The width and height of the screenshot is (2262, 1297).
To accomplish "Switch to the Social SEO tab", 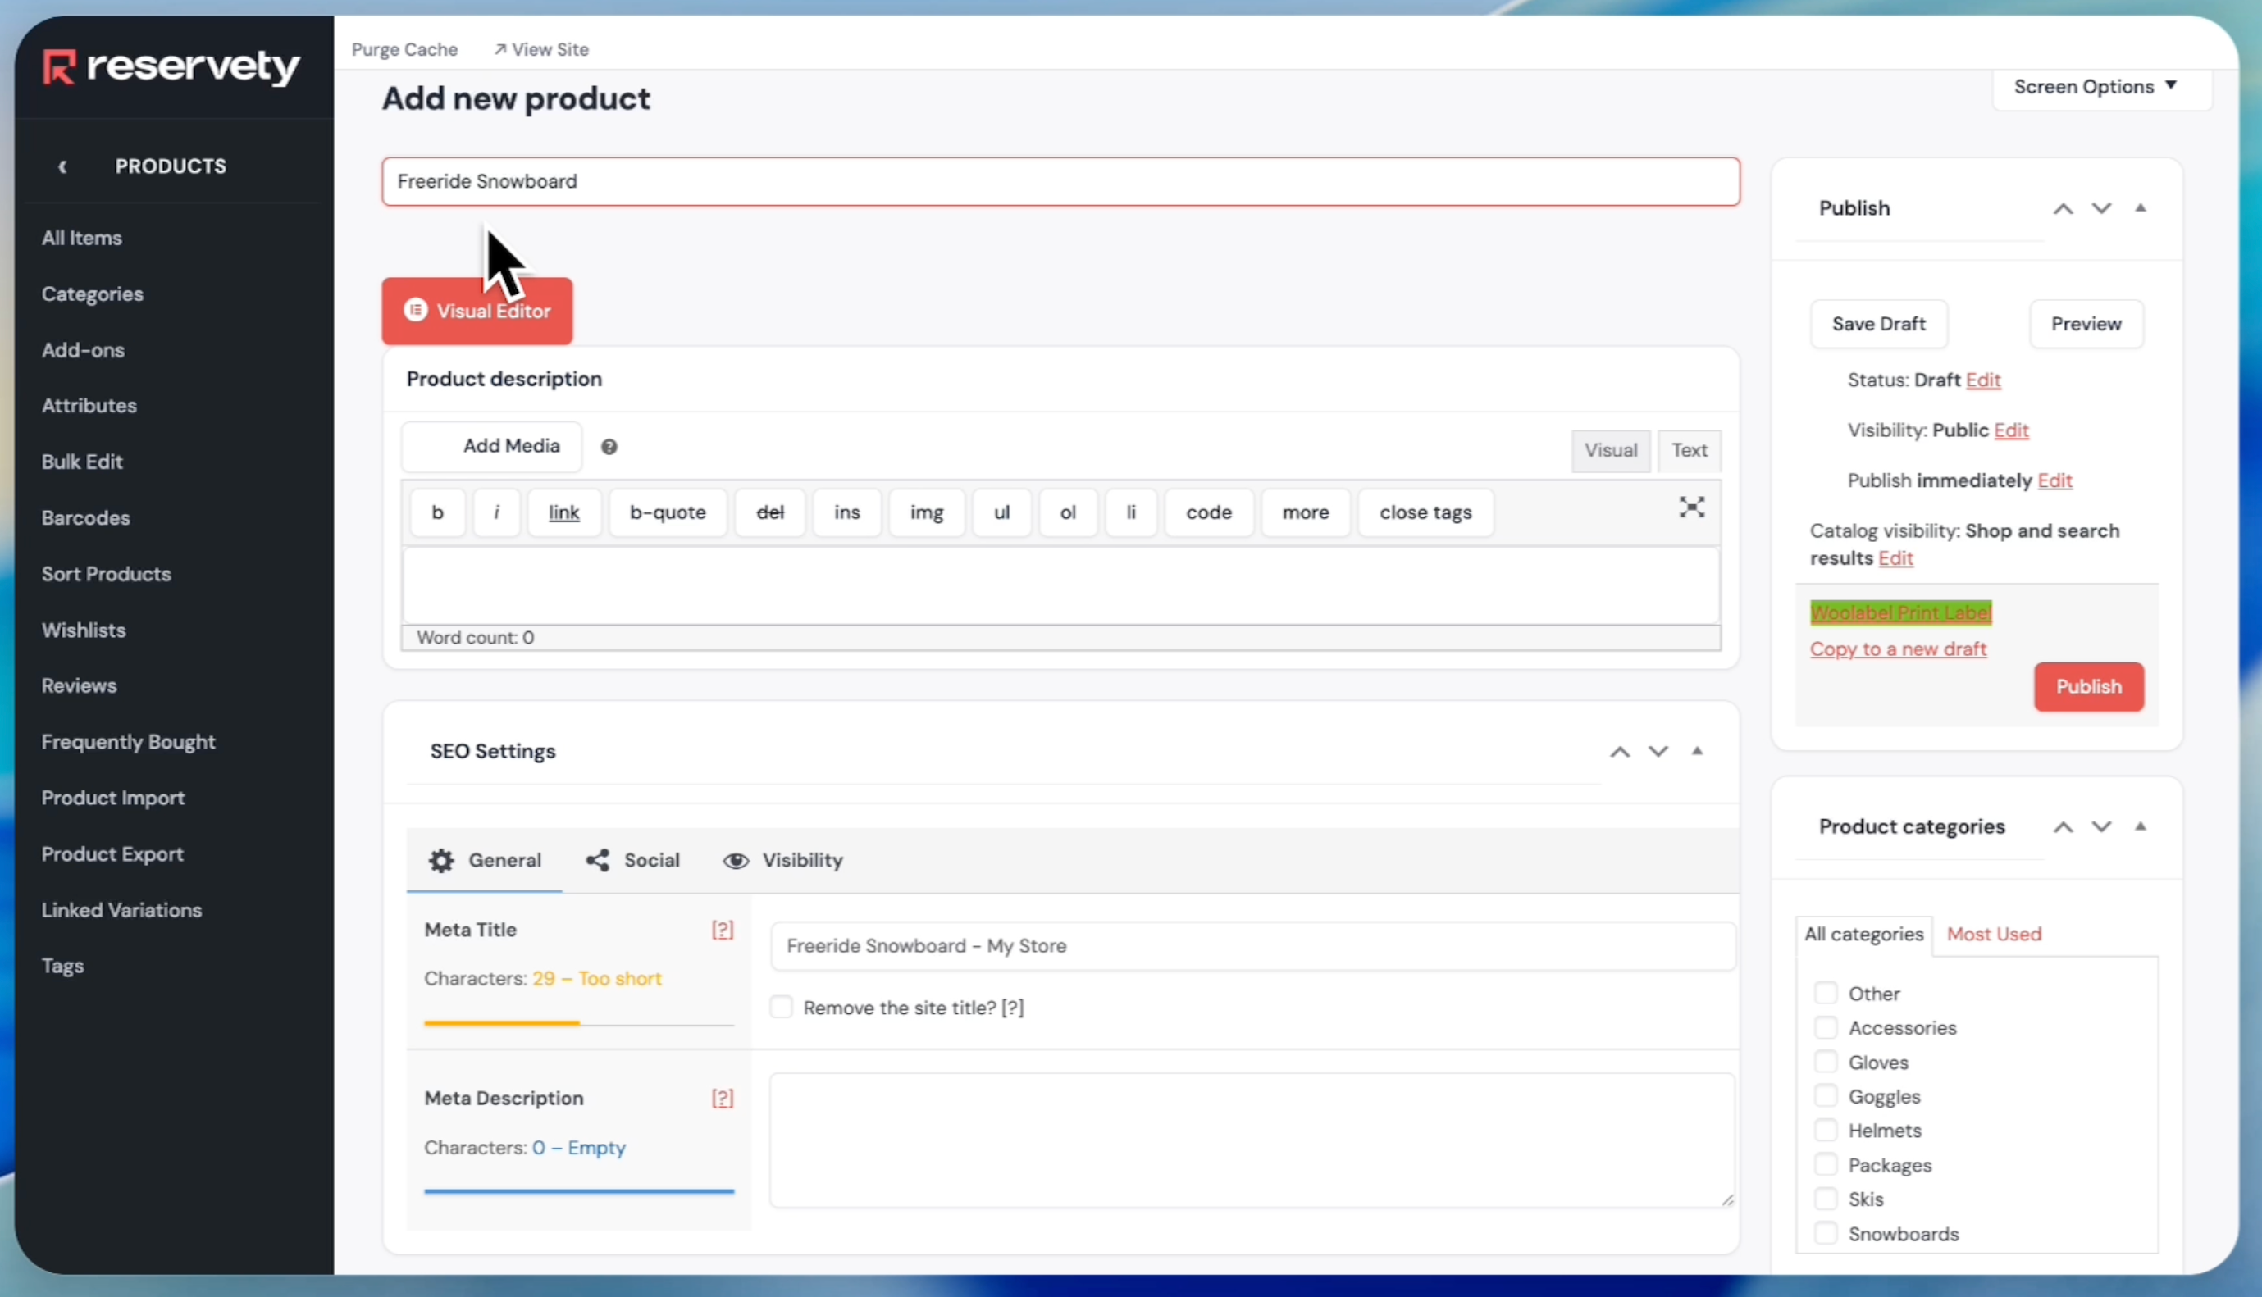I will [632, 861].
